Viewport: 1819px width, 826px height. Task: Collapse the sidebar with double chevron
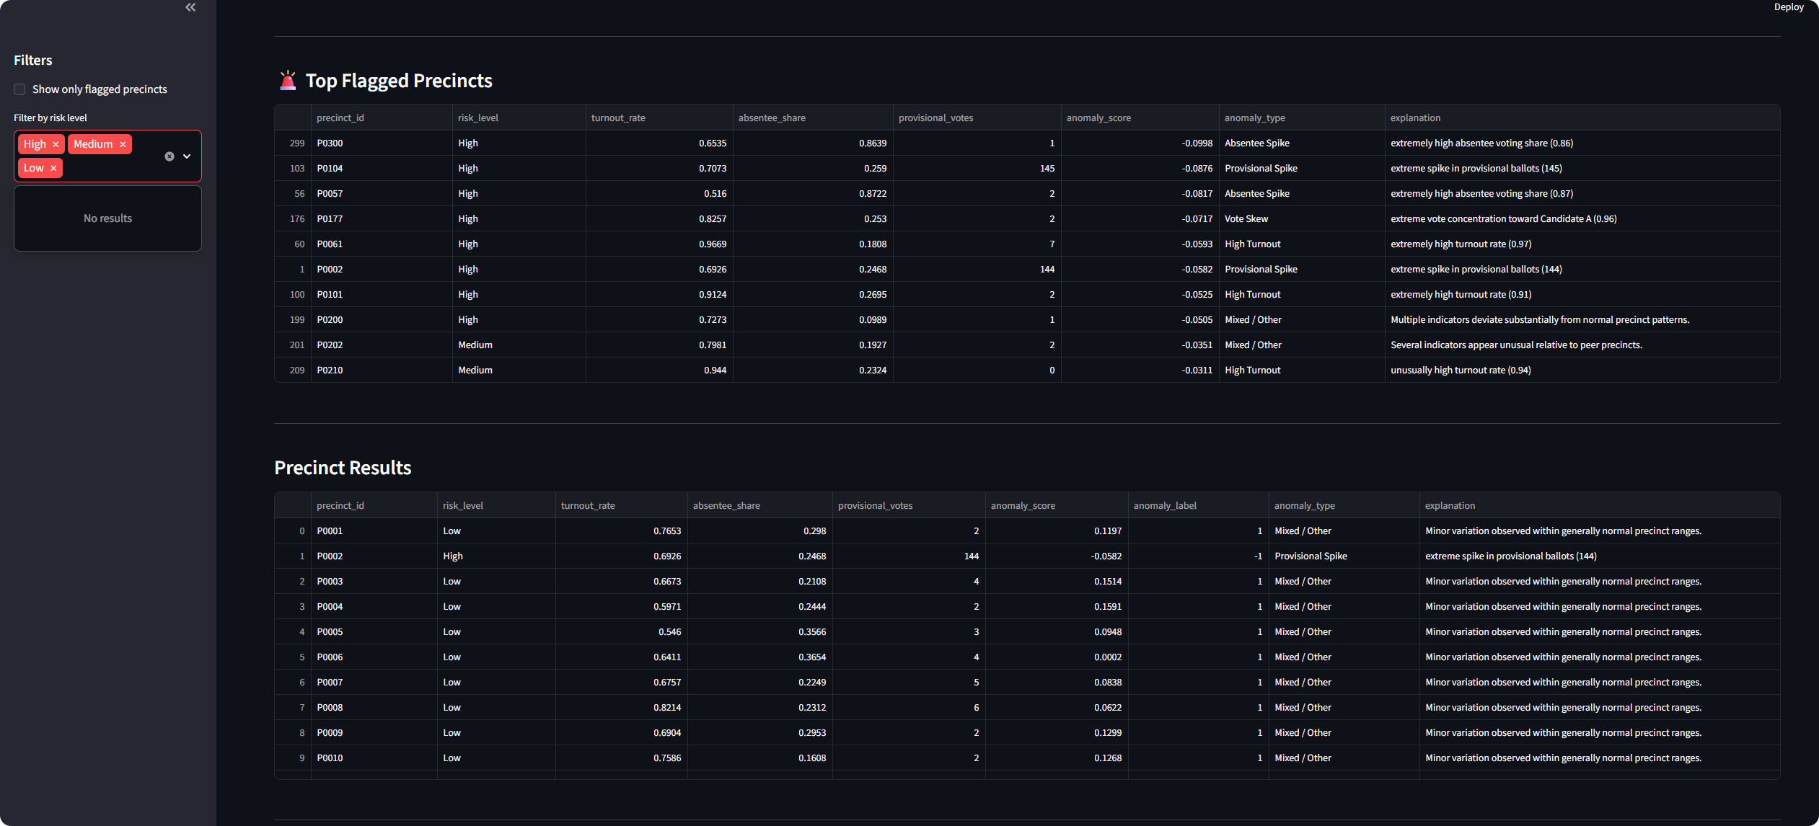(x=190, y=7)
